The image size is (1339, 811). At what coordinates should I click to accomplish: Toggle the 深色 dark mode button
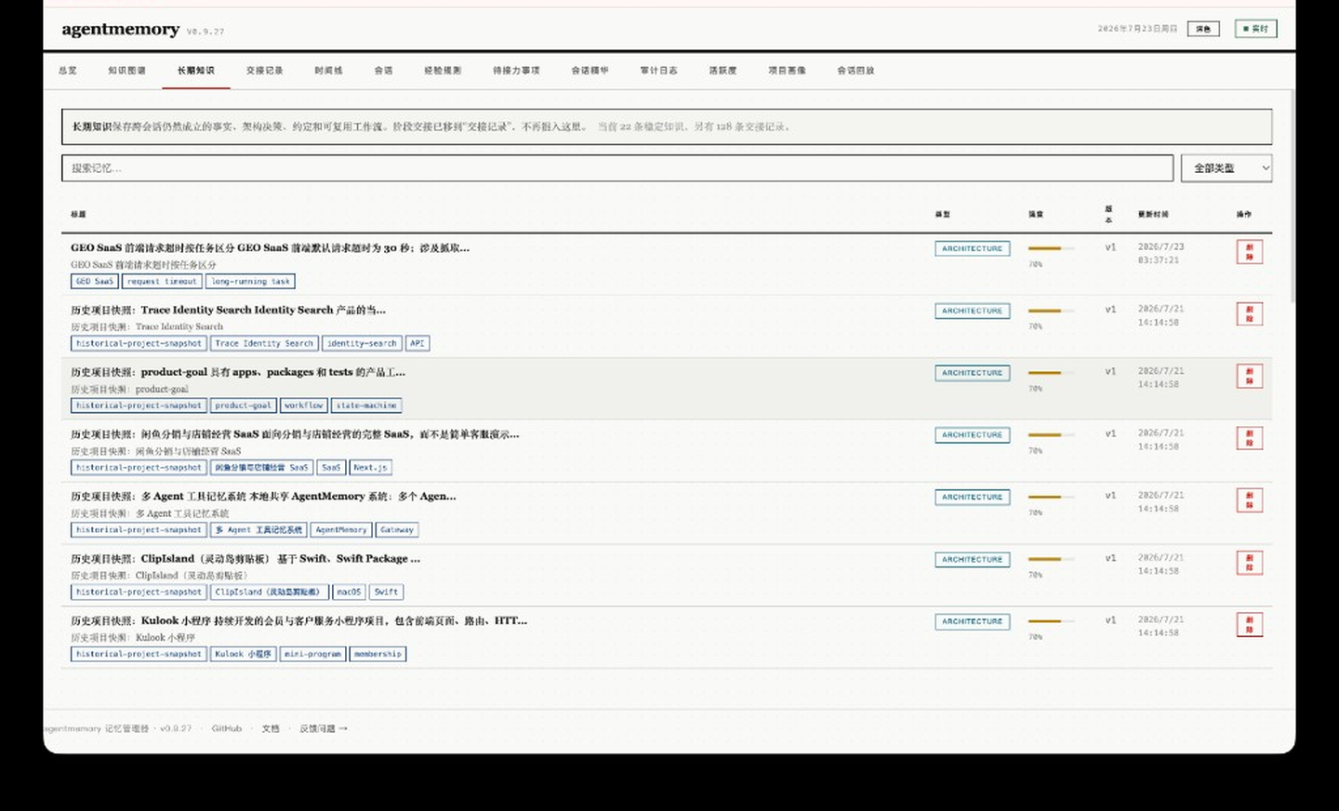click(x=1203, y=29)
